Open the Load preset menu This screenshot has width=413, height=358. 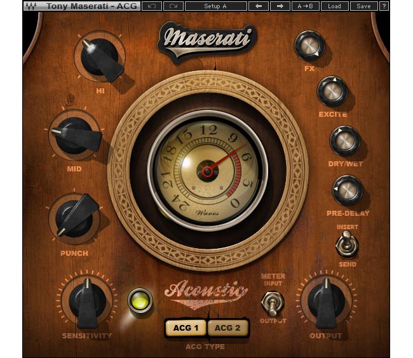point(334,6)
